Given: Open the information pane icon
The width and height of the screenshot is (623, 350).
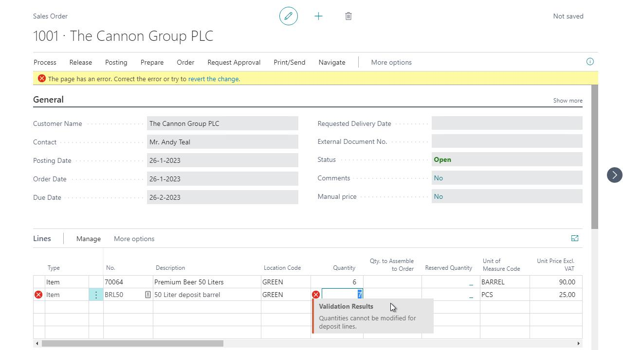Looking at the screenshot, I should tap(590, 62).
